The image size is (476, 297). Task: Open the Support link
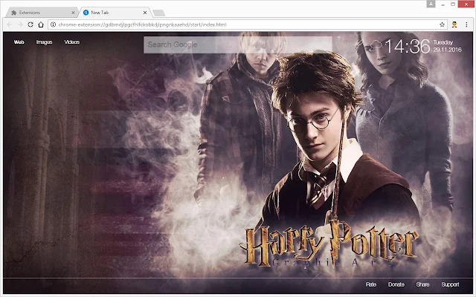450,284
